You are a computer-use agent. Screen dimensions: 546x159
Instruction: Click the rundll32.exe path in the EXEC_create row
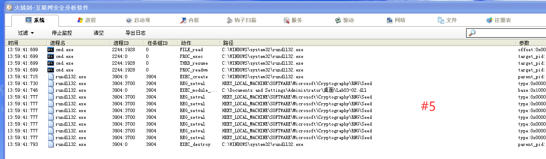coord(262,77)
